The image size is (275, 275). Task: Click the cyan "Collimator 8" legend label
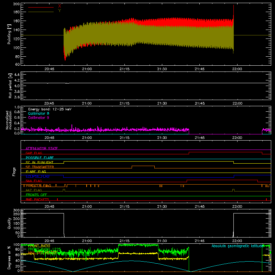pyautogui.click(x=38, y=113)
